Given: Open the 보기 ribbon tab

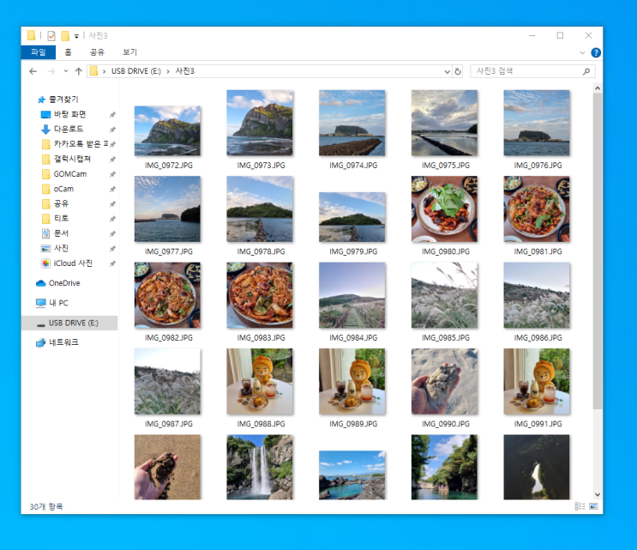Looking at the screenshot, I should coord(130,52).
